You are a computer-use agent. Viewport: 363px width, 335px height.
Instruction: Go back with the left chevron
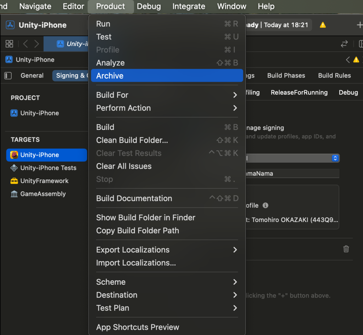point(26,44)
